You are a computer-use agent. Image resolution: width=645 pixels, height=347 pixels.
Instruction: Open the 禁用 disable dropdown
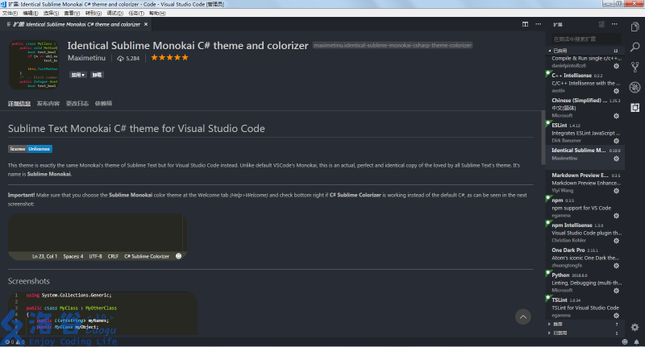(x=77, y=75)
